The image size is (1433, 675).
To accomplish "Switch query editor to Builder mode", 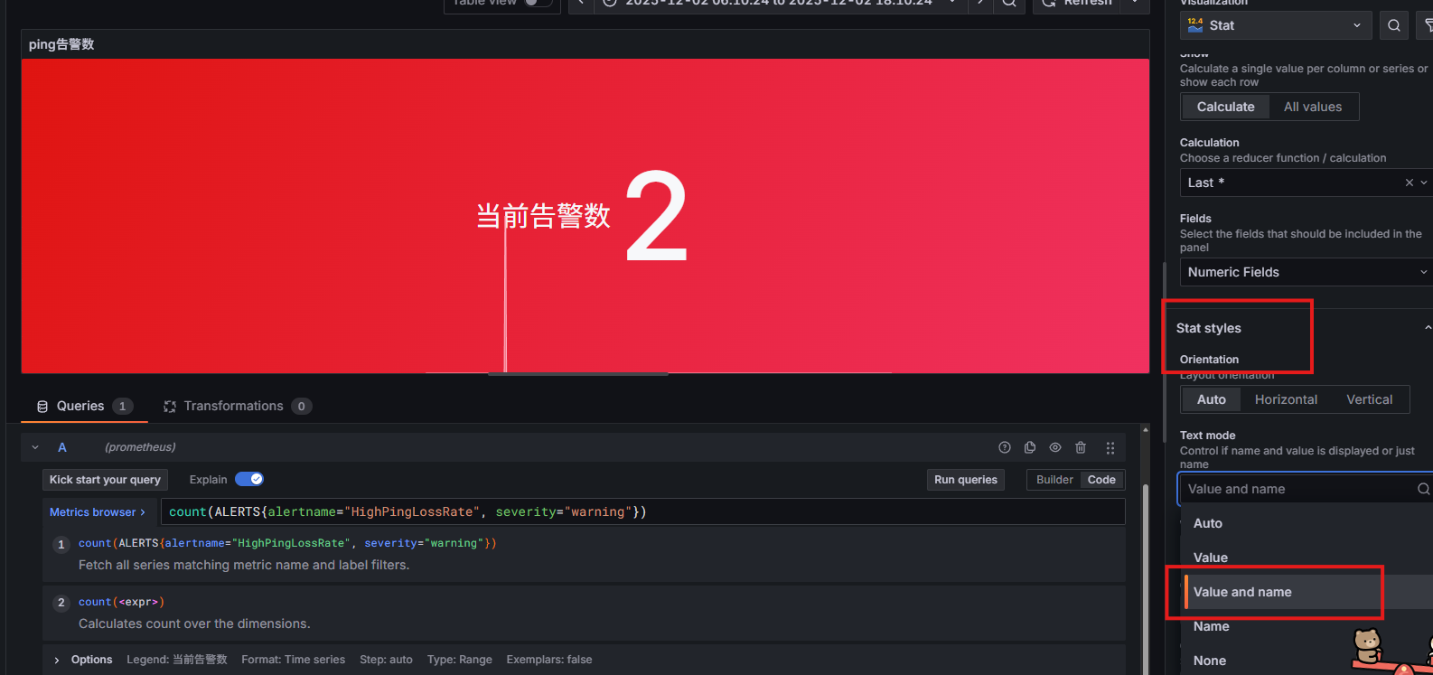I will [x=1054, y=480].
